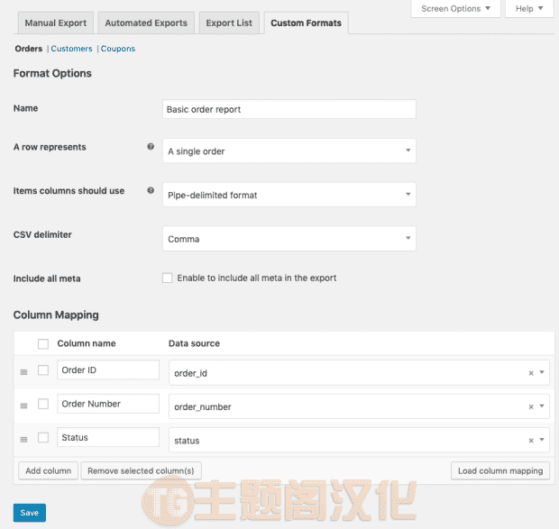This screenshot has height=529, width=559.
Task: Open the Customers sub-section link
Action: (x=71, y=49)
